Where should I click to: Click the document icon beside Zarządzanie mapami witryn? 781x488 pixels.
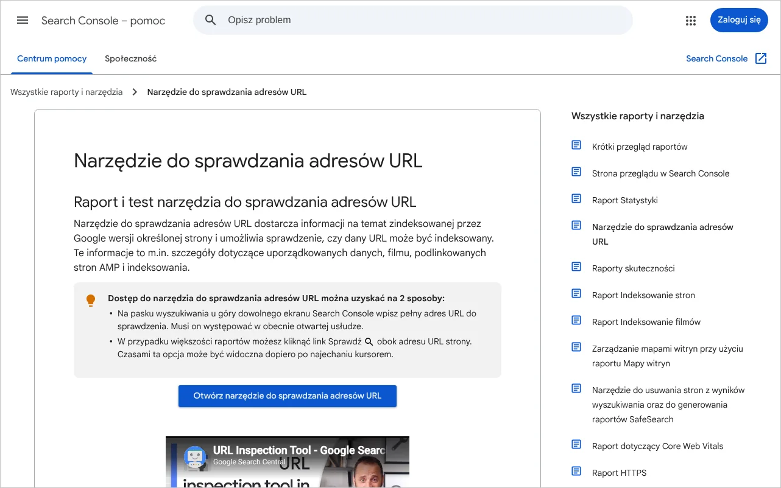coord(576,347)
